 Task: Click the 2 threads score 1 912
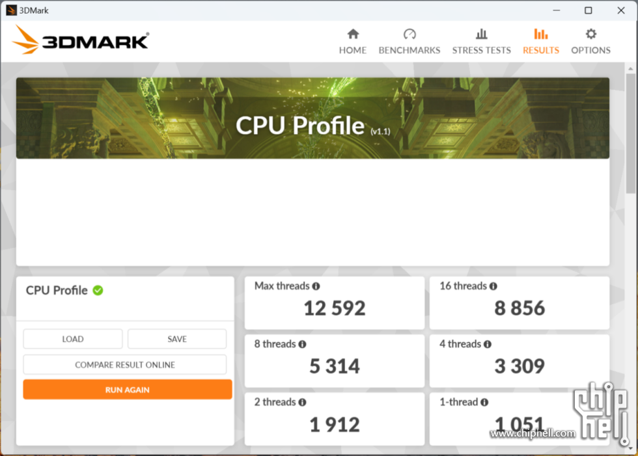[x=335, y=425]
